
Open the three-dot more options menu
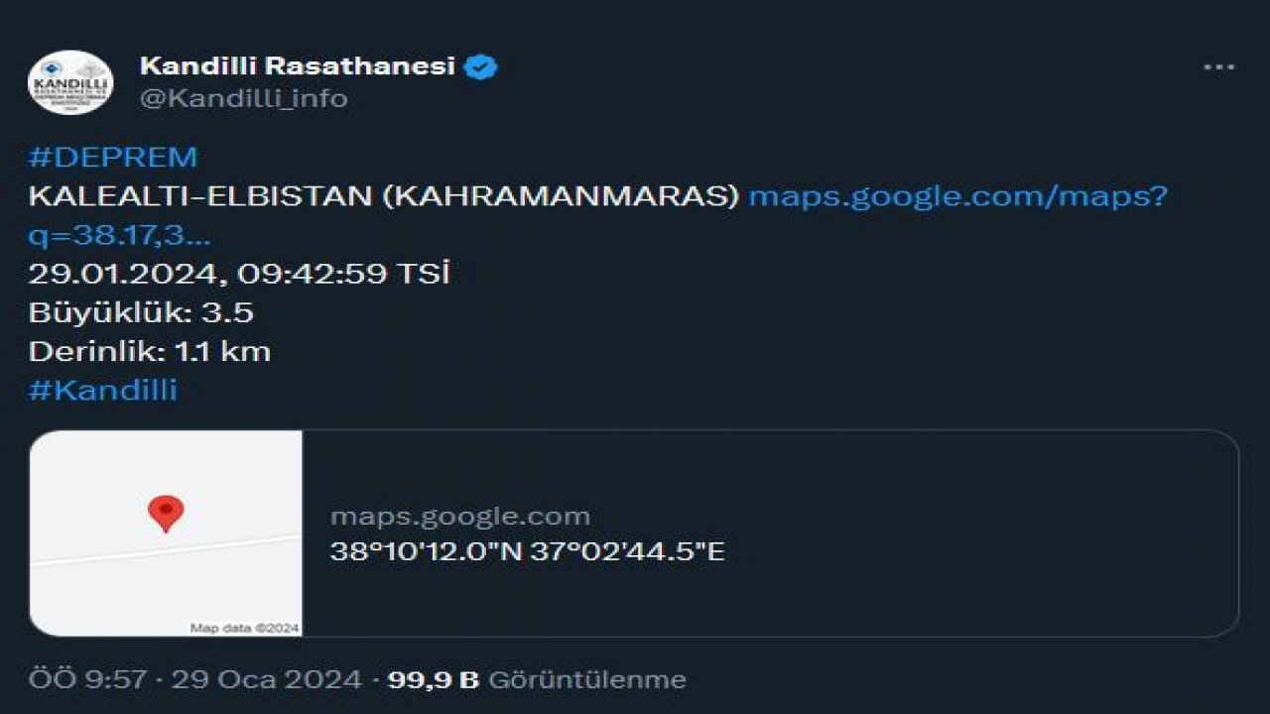(x=1218, y=67)
